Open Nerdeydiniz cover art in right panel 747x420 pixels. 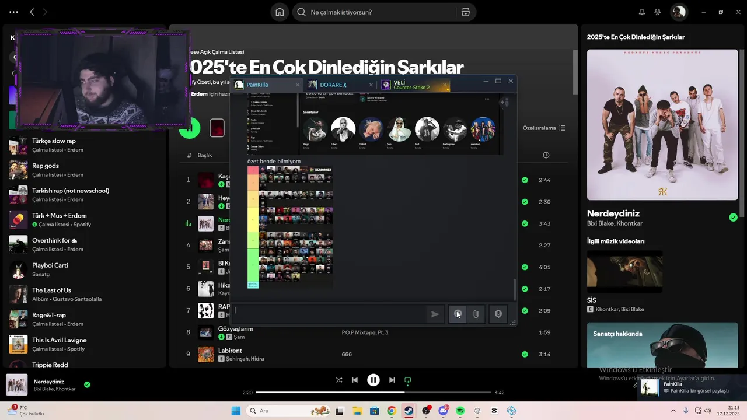(x=662, y=125)
